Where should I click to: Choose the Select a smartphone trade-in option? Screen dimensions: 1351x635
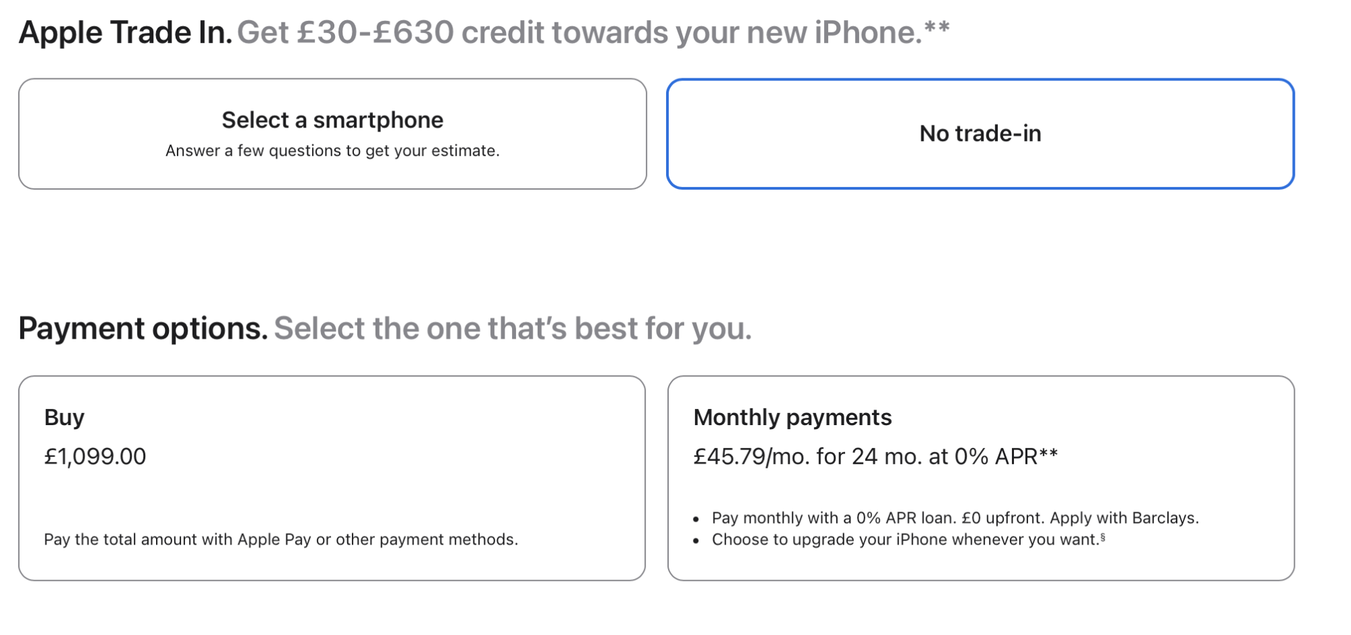tap(332, 134)
